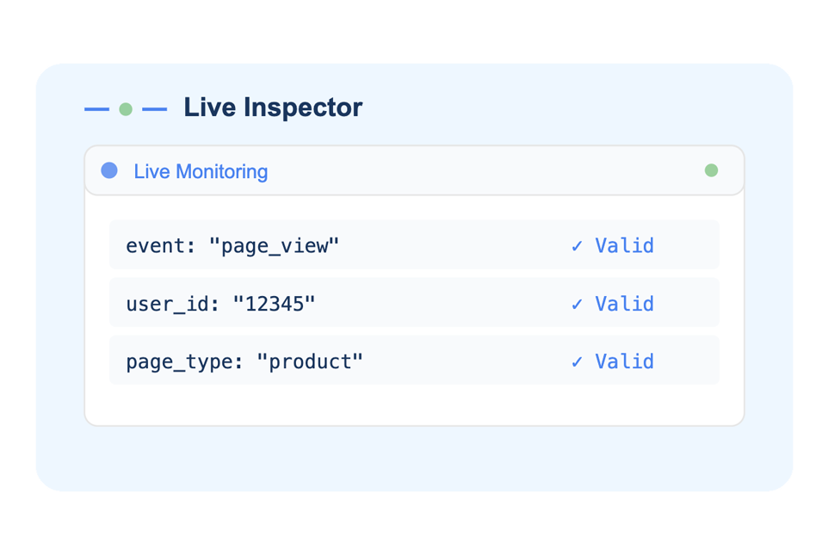Screen dimensions: 816x555
Task: Click the blue dash left of the header green dot
Action: [97, 109]
